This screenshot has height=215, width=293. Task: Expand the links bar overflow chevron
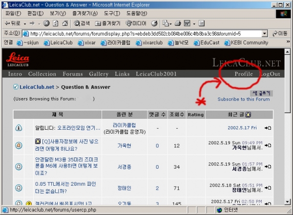tap(288, 41)
